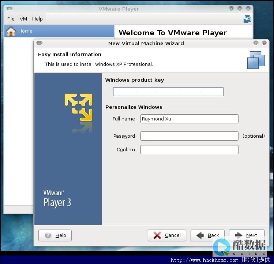Image resolution: width=274 pixels, height=264 pixels.
Task: Click the "Welcome To VMware Player" heading
Action: click(x=173, y=33)
